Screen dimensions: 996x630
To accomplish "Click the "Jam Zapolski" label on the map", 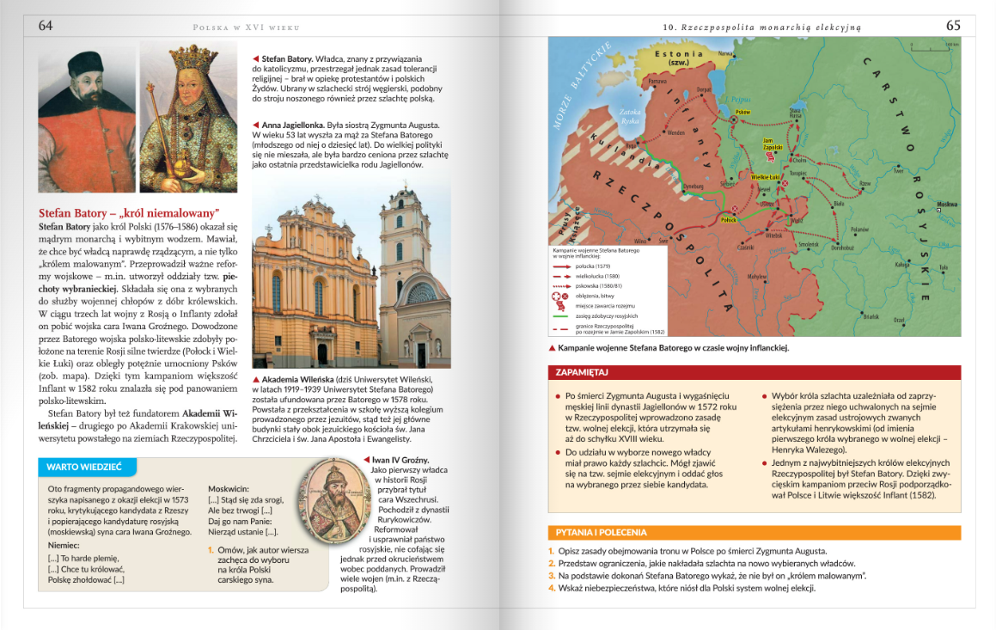I will 773,144.
